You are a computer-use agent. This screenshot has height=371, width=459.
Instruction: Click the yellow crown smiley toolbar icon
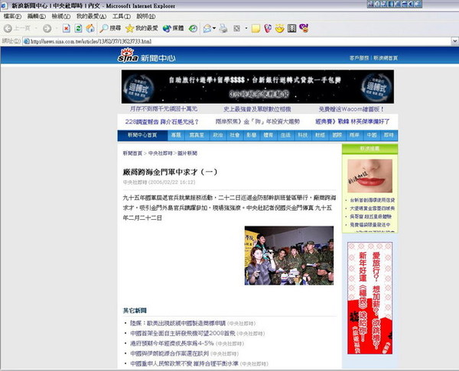point(279,28)
